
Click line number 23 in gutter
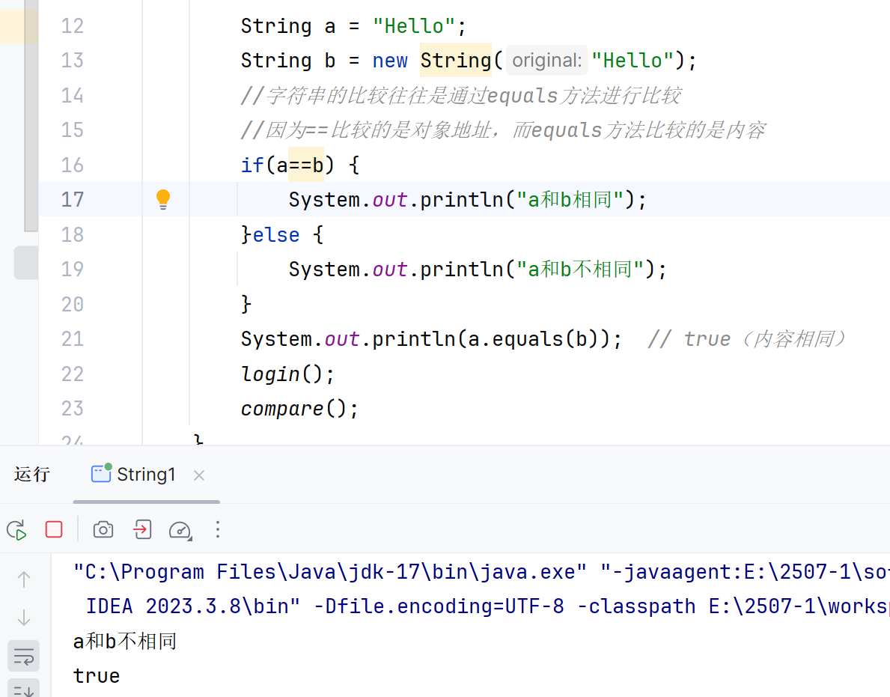[72, 409]
